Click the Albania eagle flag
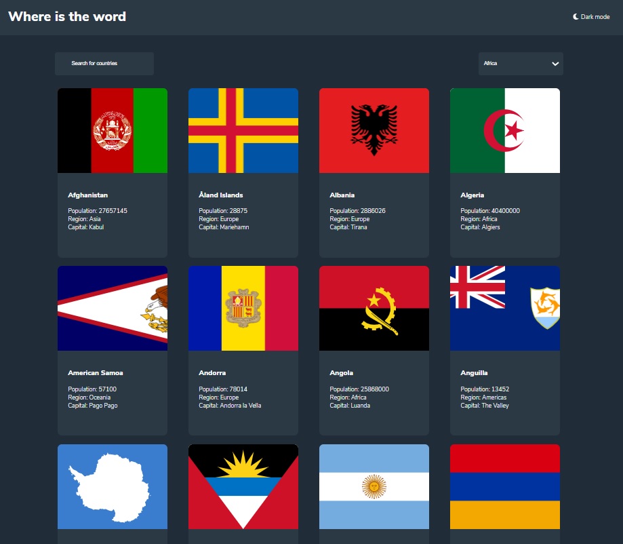This screenshot has height=544, width=623. (374, 130)
